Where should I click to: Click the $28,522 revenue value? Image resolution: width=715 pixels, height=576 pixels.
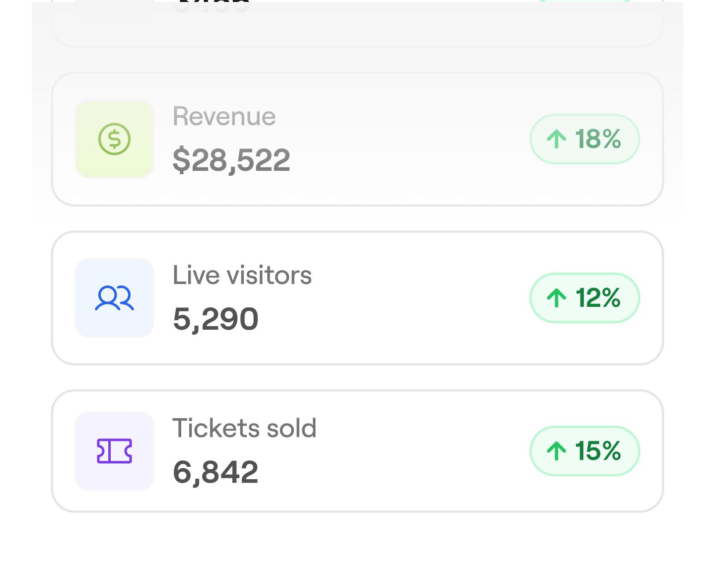(x=231, y=160)
